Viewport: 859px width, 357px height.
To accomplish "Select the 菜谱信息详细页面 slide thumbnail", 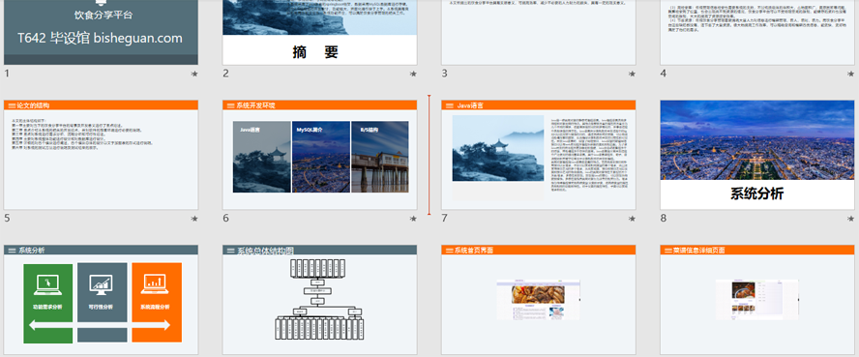I will pyautogui.click(x=758, y=300).
